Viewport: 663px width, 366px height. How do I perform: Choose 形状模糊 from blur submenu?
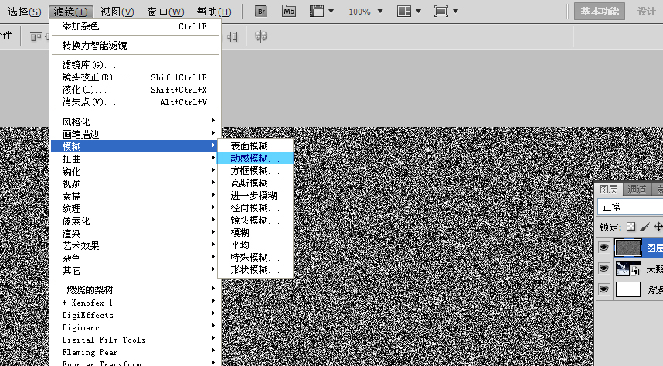(x=255, y=269)
